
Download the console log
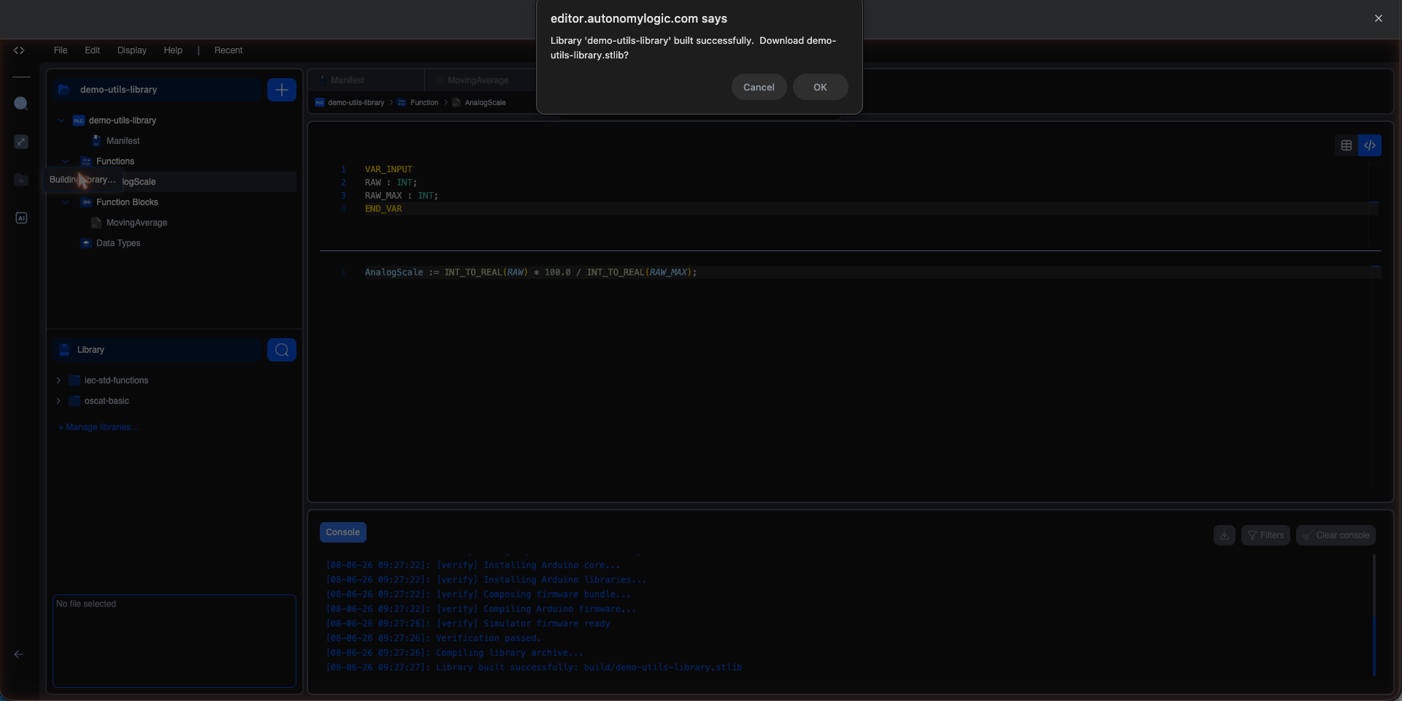pyautogui.click(x=1225, y=535)
